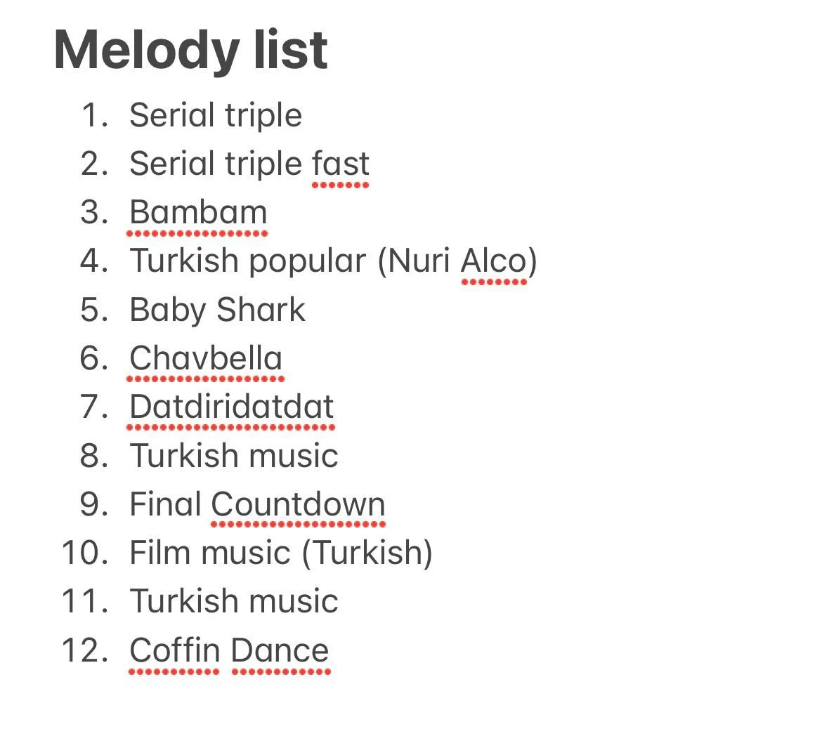Click the misspelled word "Chavbella"
Image resolution: width=822 pixels, height=729 pixels.
click(x=205, y=358)
